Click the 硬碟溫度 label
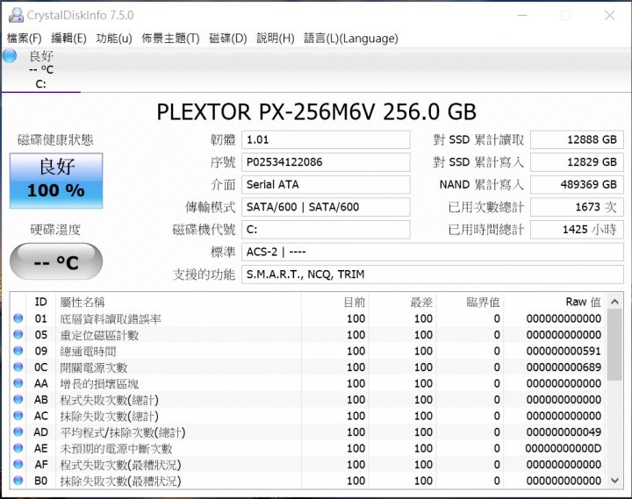 coord(55,230)
